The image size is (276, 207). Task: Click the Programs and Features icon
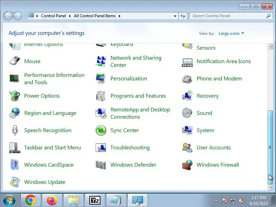(101, 96)
